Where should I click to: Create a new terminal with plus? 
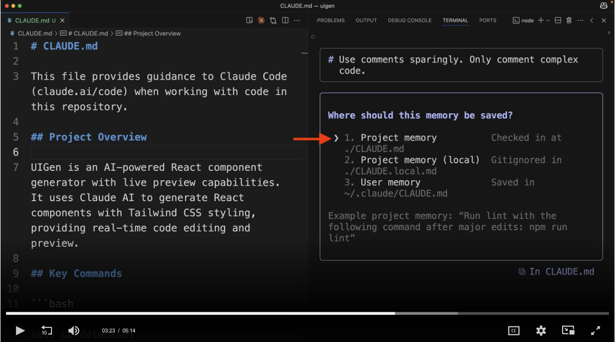[x=541, y=21]
